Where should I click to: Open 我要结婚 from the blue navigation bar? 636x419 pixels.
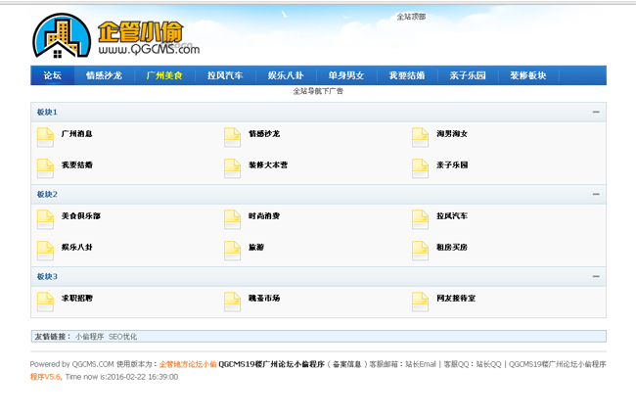pos(407,75)
